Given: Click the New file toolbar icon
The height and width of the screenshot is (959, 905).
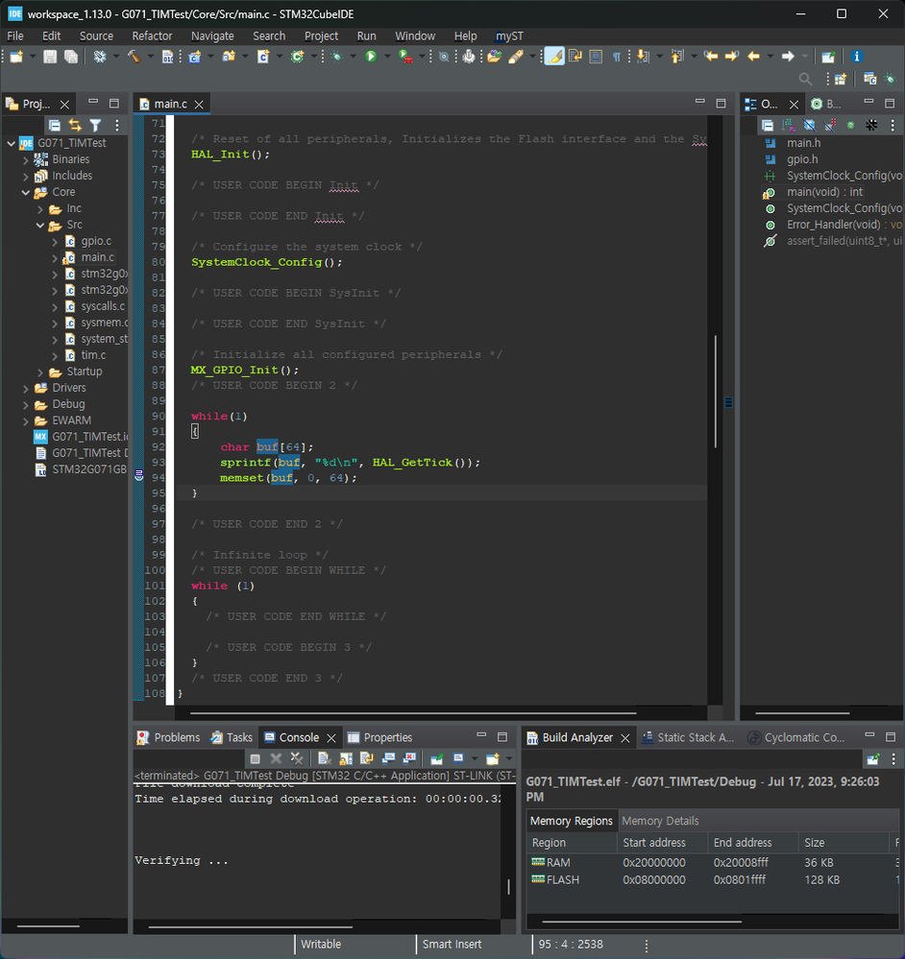Looking at the screenshot, I should pyautogui.click(x=16, y=57).
